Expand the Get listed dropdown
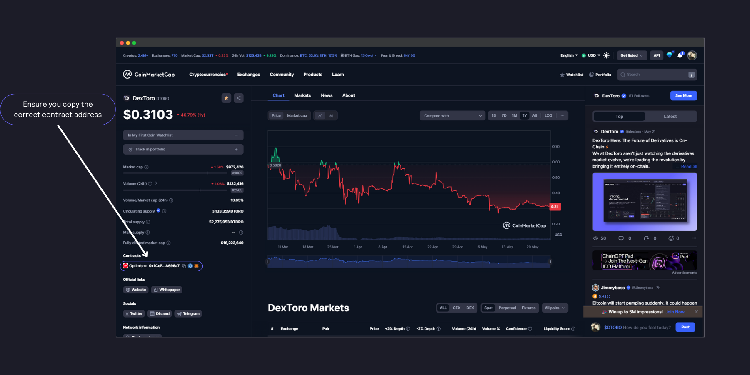This screenshot has width=750, height=375. pos(632,55)
